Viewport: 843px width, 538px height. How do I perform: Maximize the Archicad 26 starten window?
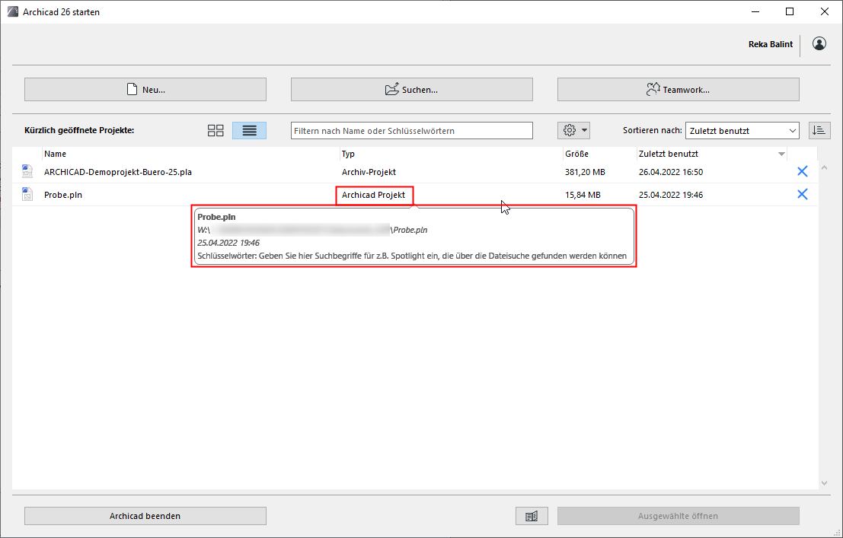(x=789, y=11)
